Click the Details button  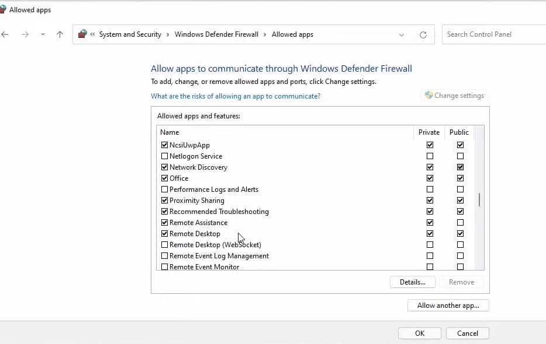(x=412, y=282)
